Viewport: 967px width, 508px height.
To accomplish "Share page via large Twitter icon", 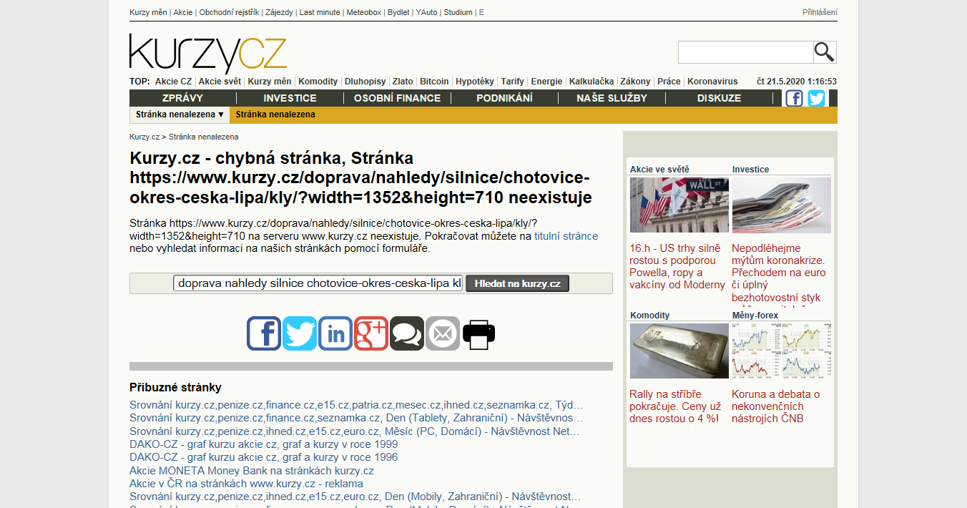I will pos(300,333).
